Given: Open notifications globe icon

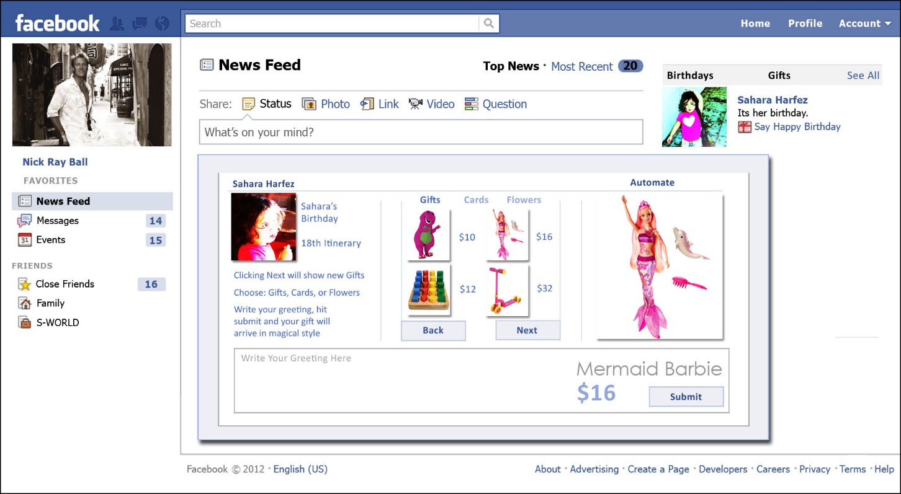Looking at the screenshot, I should click(x=162, y=24).
